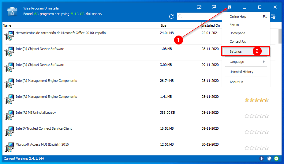Click the 16.51 MB size value
The width and height of the screenshot is (284, 164).
coord(167,128)
